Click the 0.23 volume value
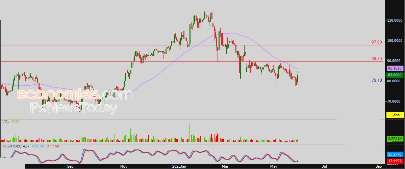The width and height of the screenshot is (405, 169). (16, 121)
